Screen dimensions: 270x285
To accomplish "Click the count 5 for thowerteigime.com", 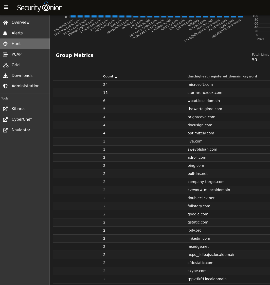I will click(x=104, y=109).
